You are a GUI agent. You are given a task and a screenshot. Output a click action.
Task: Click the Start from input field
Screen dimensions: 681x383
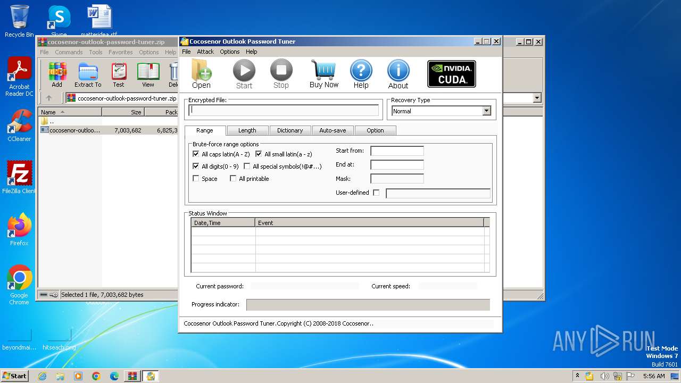coord(397,151)
